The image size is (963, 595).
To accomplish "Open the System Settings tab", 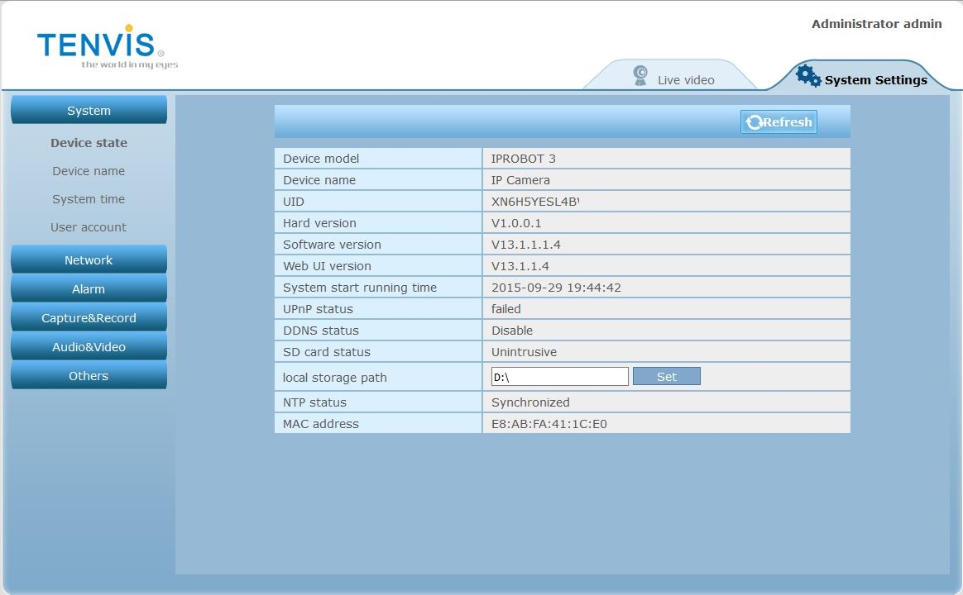I will tap(875, 80).
